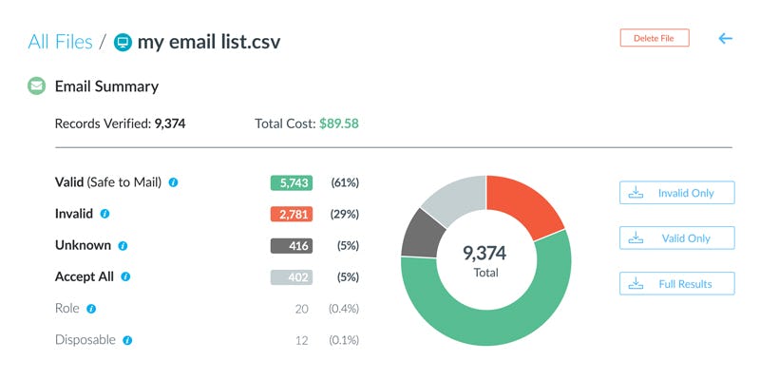760x380 pixels.
Task: Click the info icon beside Role
Action: [92, 309]
